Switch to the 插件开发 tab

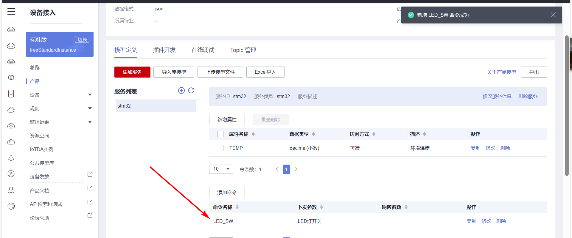point(164,50)
